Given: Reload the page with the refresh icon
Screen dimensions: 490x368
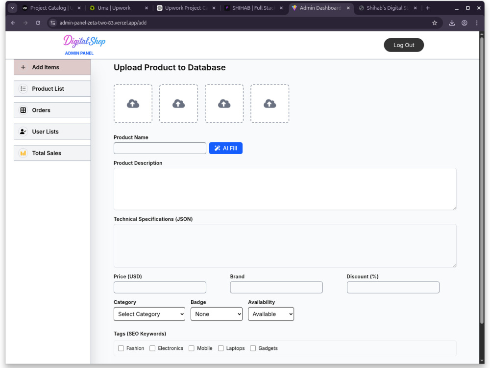Looking at the screenshot, I should [38, 23].
